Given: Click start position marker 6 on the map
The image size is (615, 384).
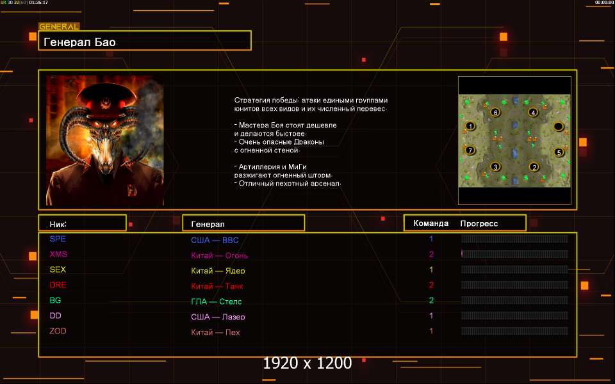Looking at the screenshot, I should (x=495, y=113).
